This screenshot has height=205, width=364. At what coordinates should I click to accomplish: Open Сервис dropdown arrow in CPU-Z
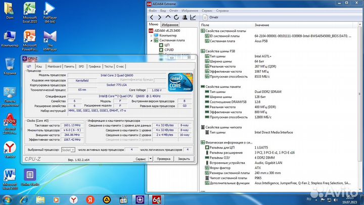pos(151,159)
